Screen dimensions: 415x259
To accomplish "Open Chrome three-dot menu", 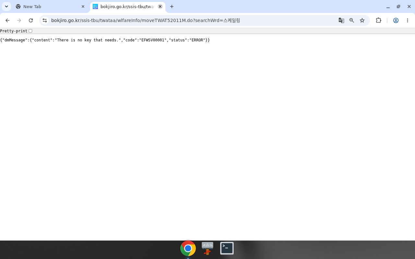I will (408, 20).
